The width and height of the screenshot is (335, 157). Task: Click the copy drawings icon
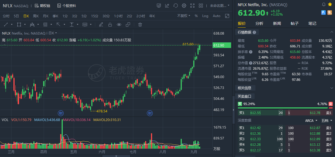pyautogui.click(x=128, y=25)
